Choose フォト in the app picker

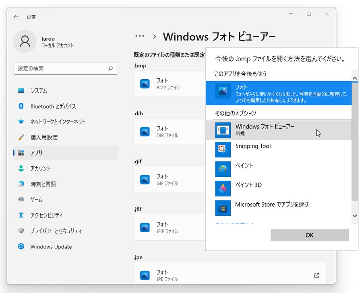279,93
